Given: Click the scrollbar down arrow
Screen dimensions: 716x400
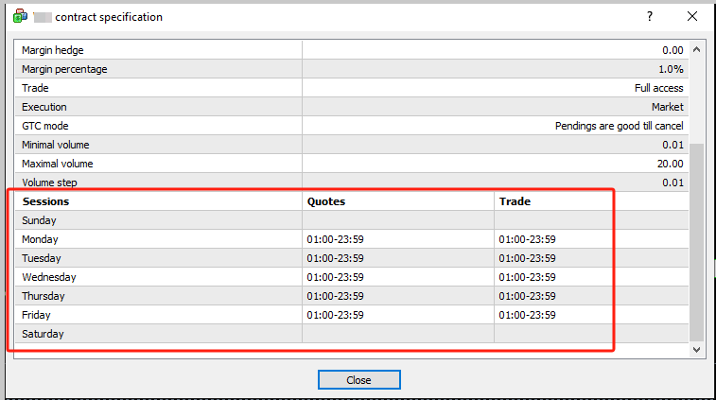Looking at the screenshot, I should 697,349.
